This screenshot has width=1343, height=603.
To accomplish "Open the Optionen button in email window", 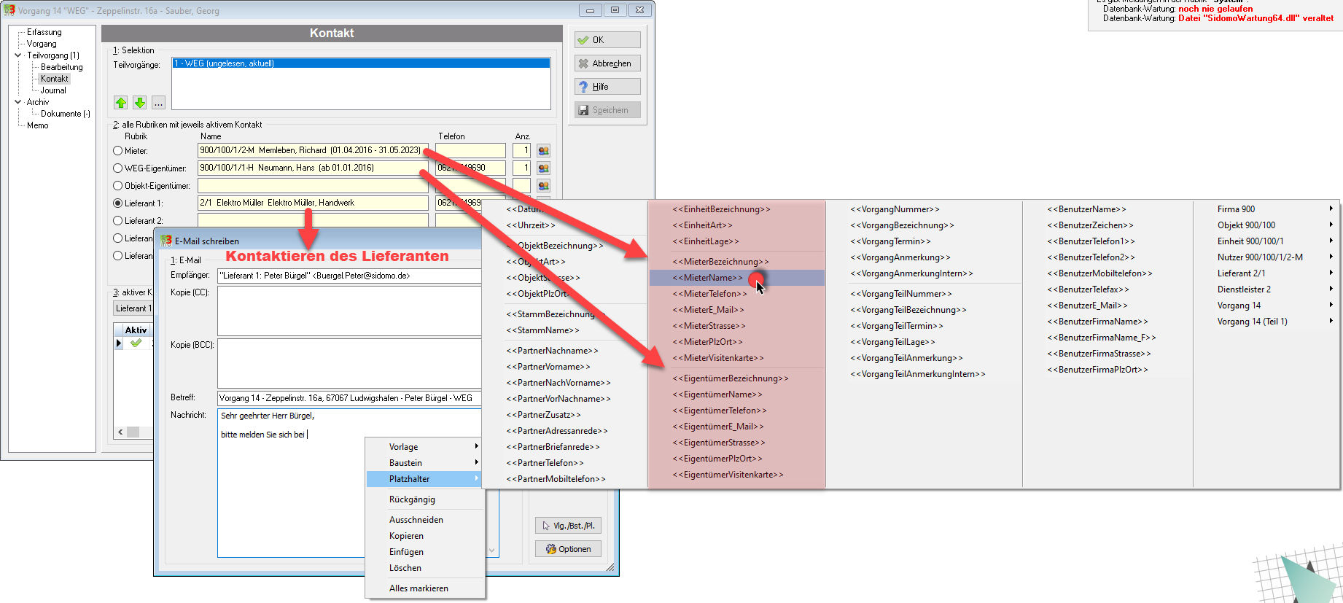I will coord(569,549).
